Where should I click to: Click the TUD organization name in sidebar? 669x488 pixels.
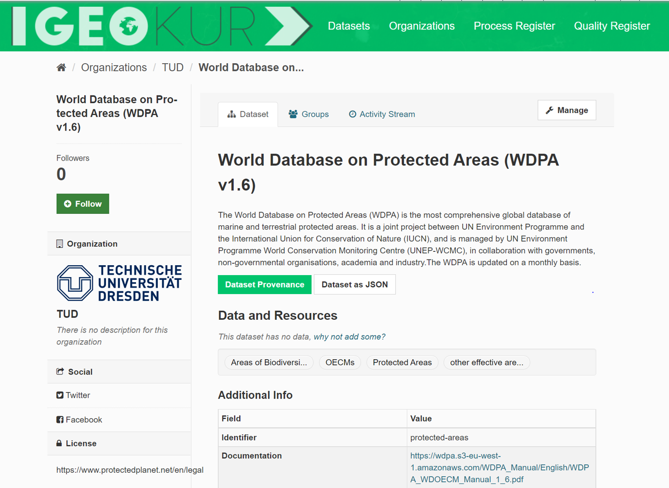68,314
